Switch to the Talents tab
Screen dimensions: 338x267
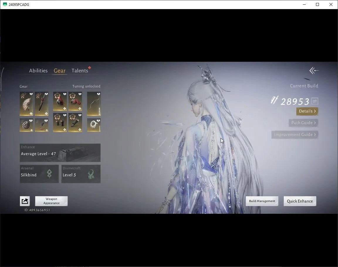tap(80, 71)
